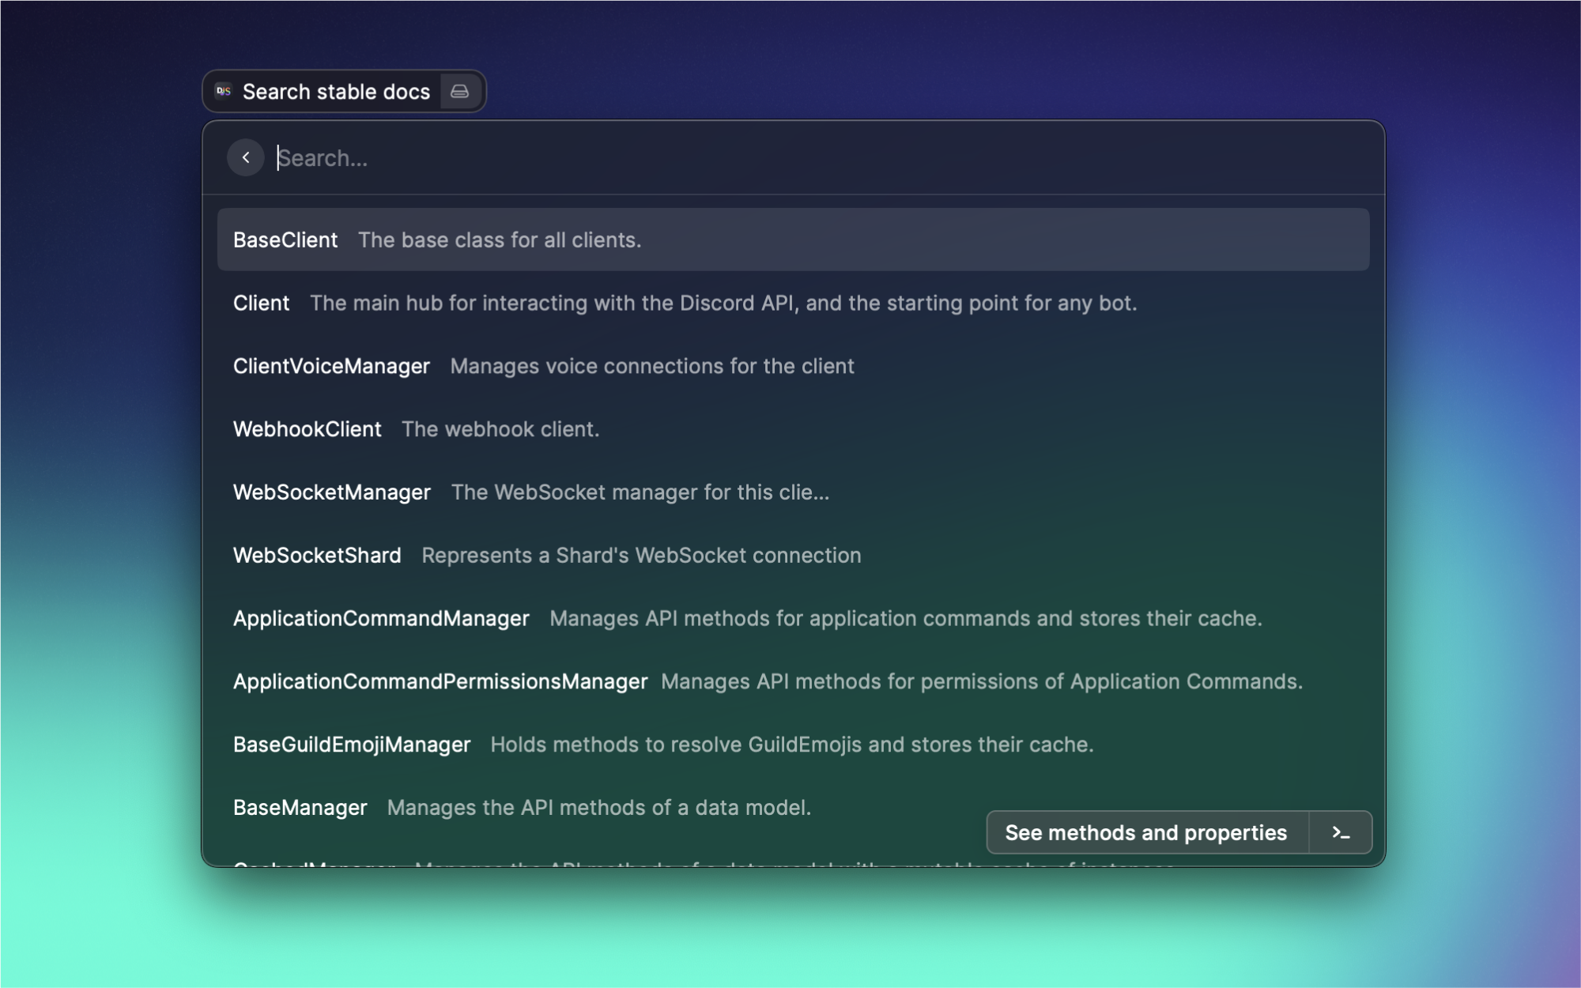Click the drive icon beside Search stable docs
1581x988 pixels.
coord(459,92)
